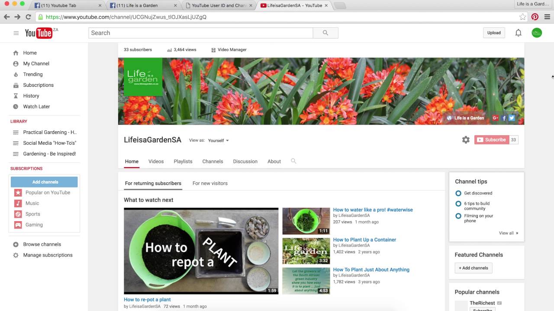The height and width of the screenshot is (311, 554).
Task: Click the search magnifier button
Action: tap(325, 33)
